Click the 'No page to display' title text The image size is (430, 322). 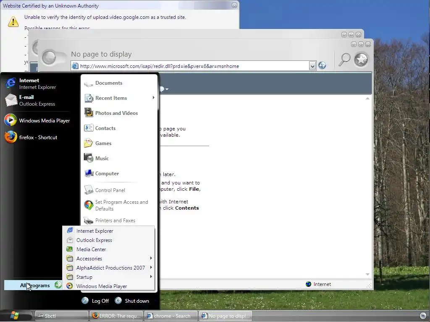(x=101, y=54)
